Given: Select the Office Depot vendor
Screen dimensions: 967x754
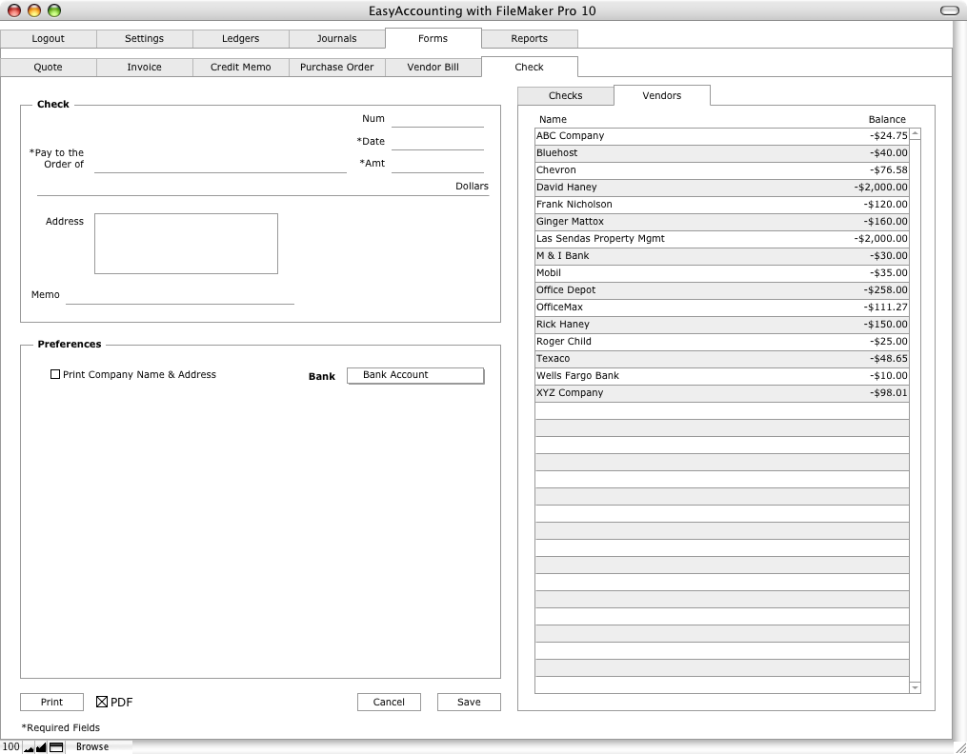Looking at the screenshot, I should [722, 290].
